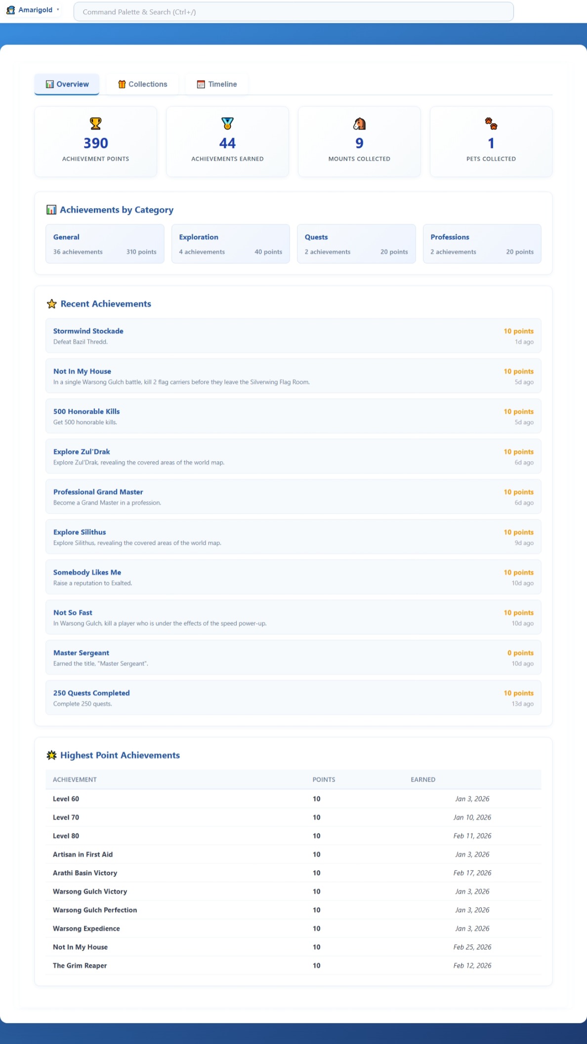Click the star icon beside Recent Achievements
This screenshot has height=1044, width=587.
point(51,304)
